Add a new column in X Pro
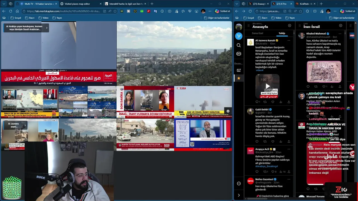Screen dimensions: 358x201 (239, 54)
